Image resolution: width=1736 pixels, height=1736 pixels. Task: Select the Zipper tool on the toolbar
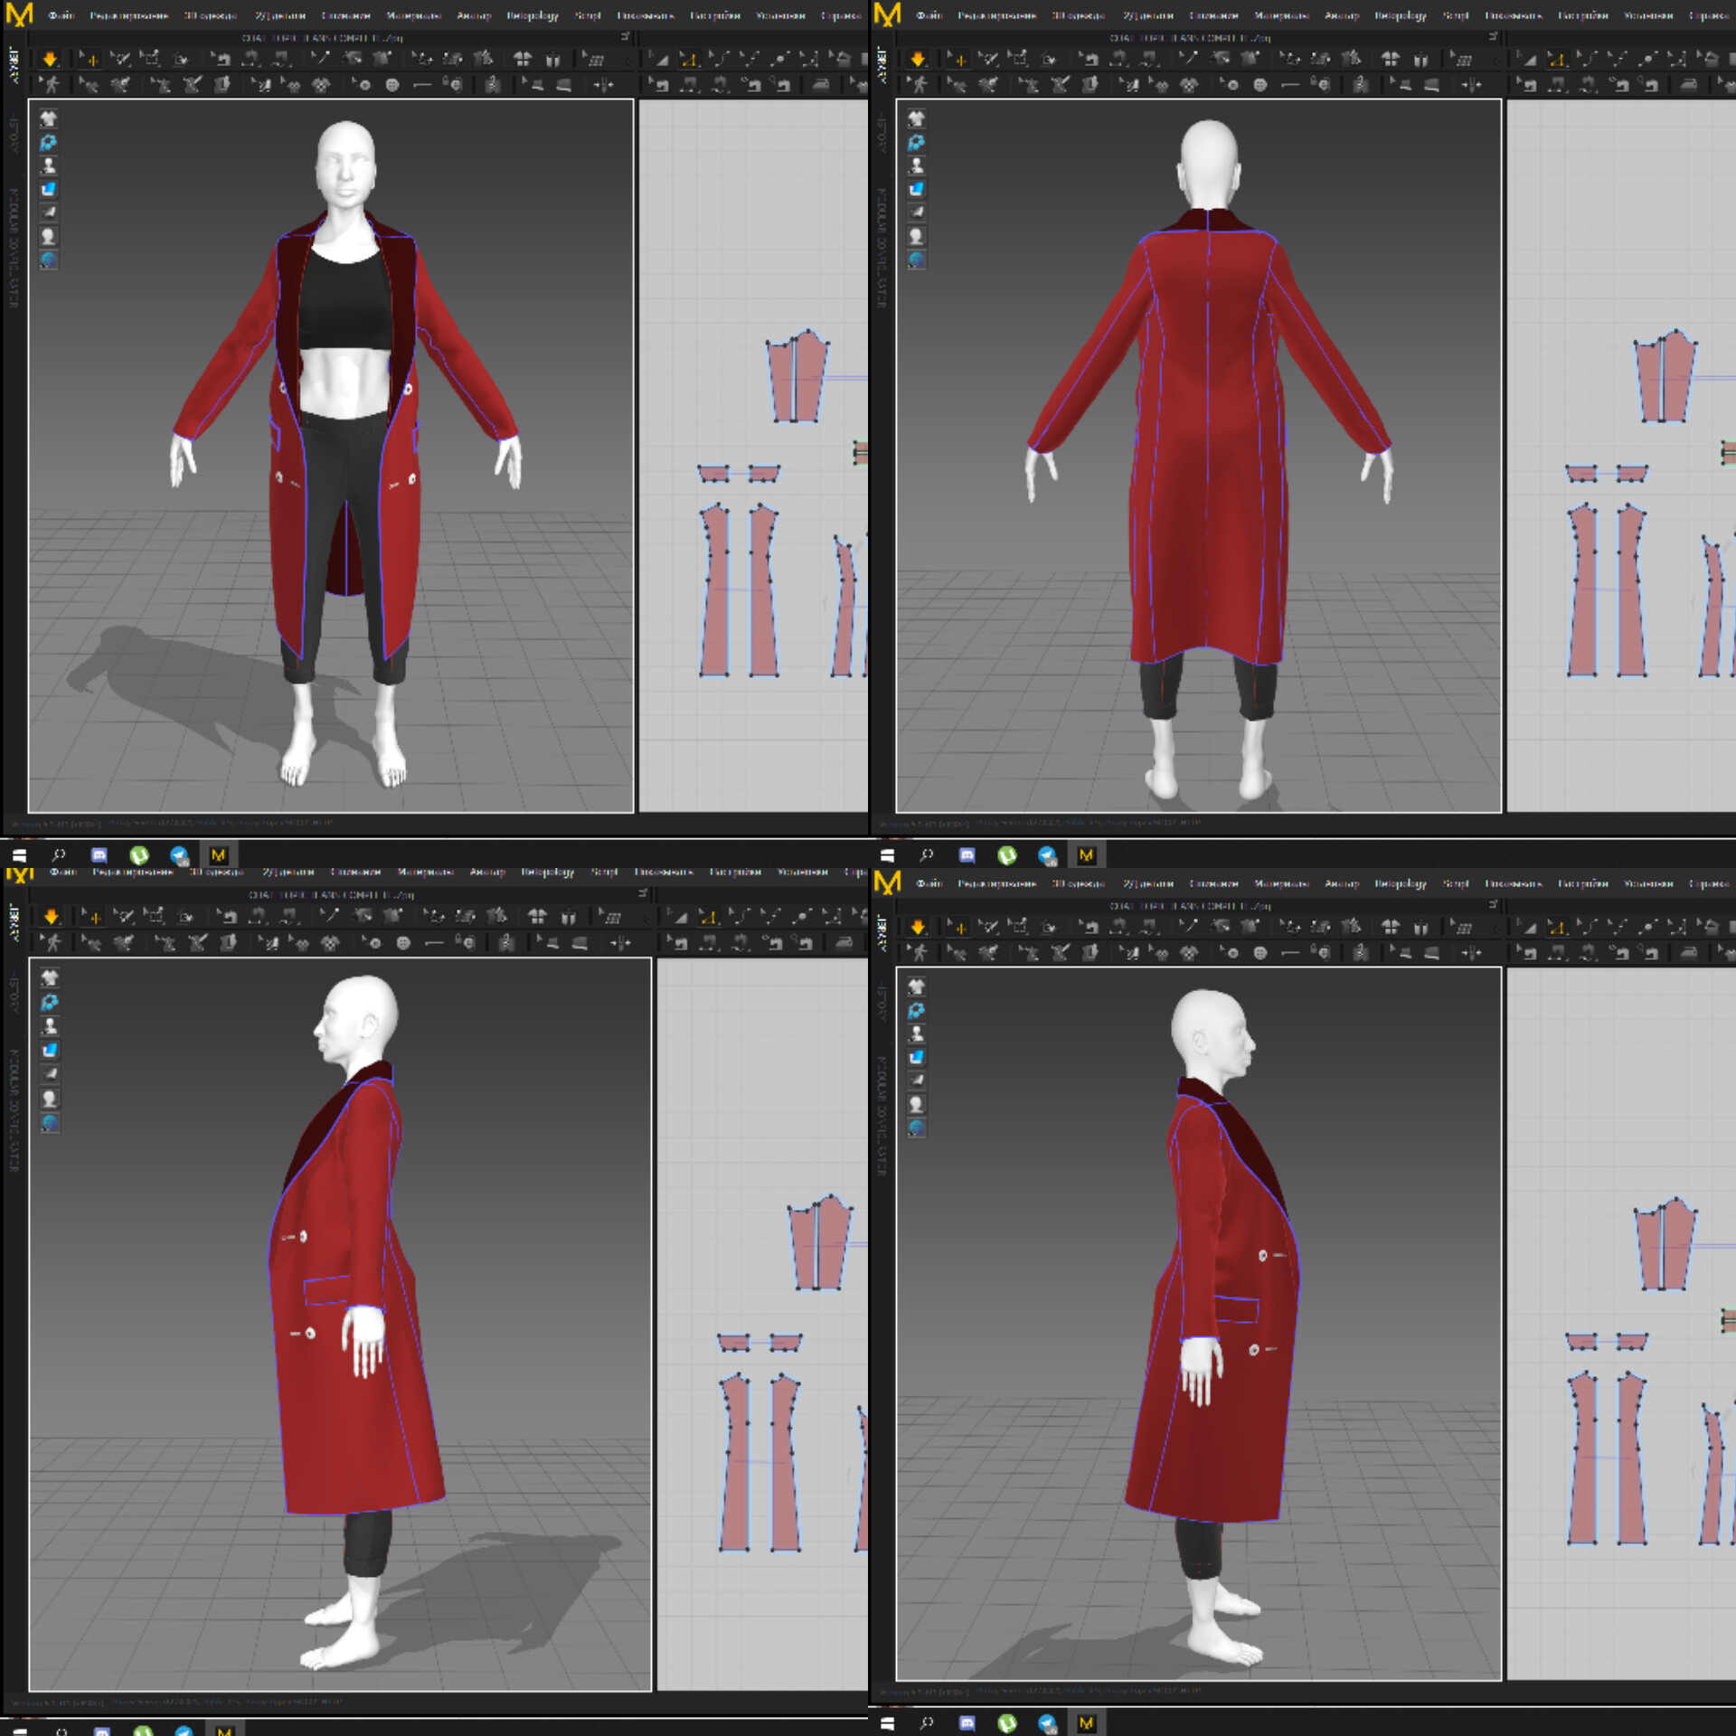(x=493, y=86)
